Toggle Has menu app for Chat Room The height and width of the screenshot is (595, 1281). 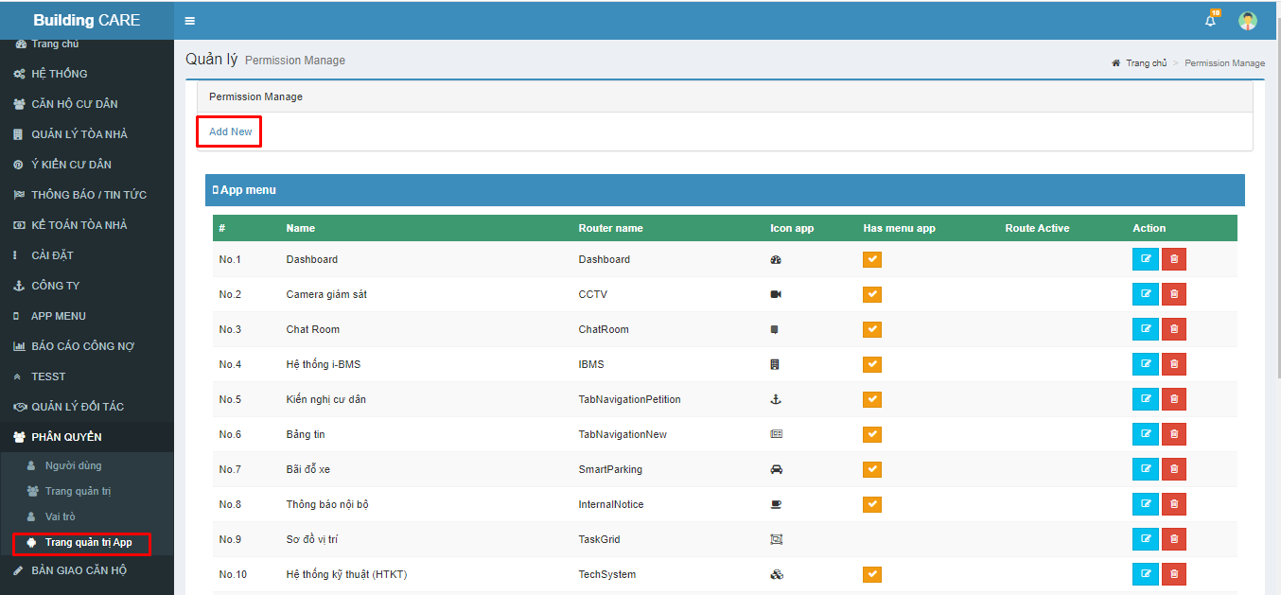[872, 329]
